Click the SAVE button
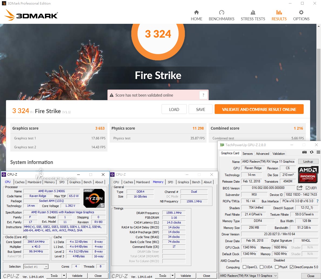Screen dimensions: 321x279 (201, 109)
